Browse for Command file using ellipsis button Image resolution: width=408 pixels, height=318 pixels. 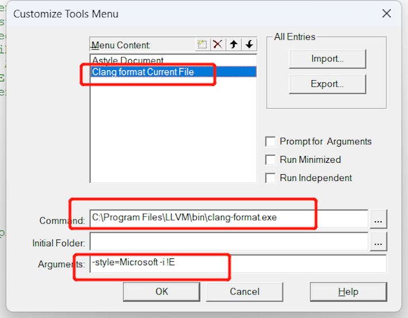click(378, 219)
